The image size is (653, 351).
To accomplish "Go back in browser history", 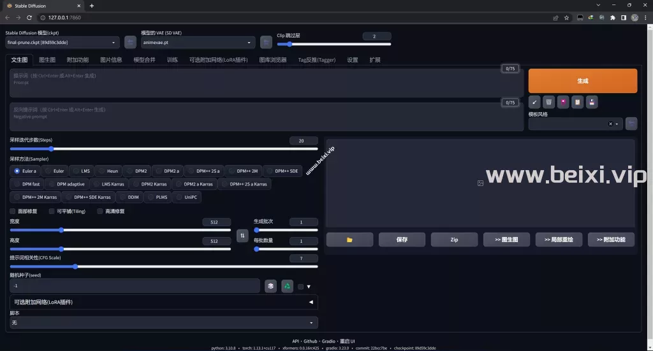I will 8,17.
